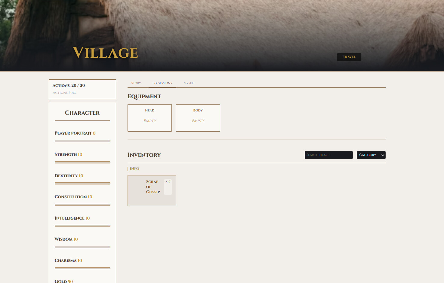Click the Dexterity stat bar
Viewport: 444px width, 283px height.
[x=82, y=184]
